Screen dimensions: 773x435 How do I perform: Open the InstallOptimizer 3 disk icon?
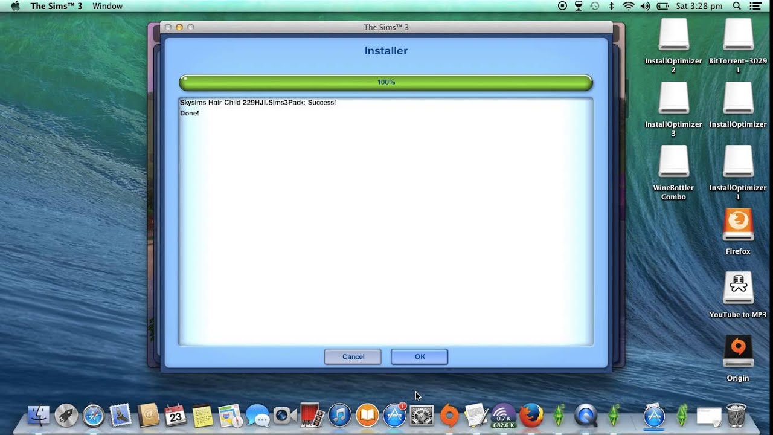tap(673, 98)
